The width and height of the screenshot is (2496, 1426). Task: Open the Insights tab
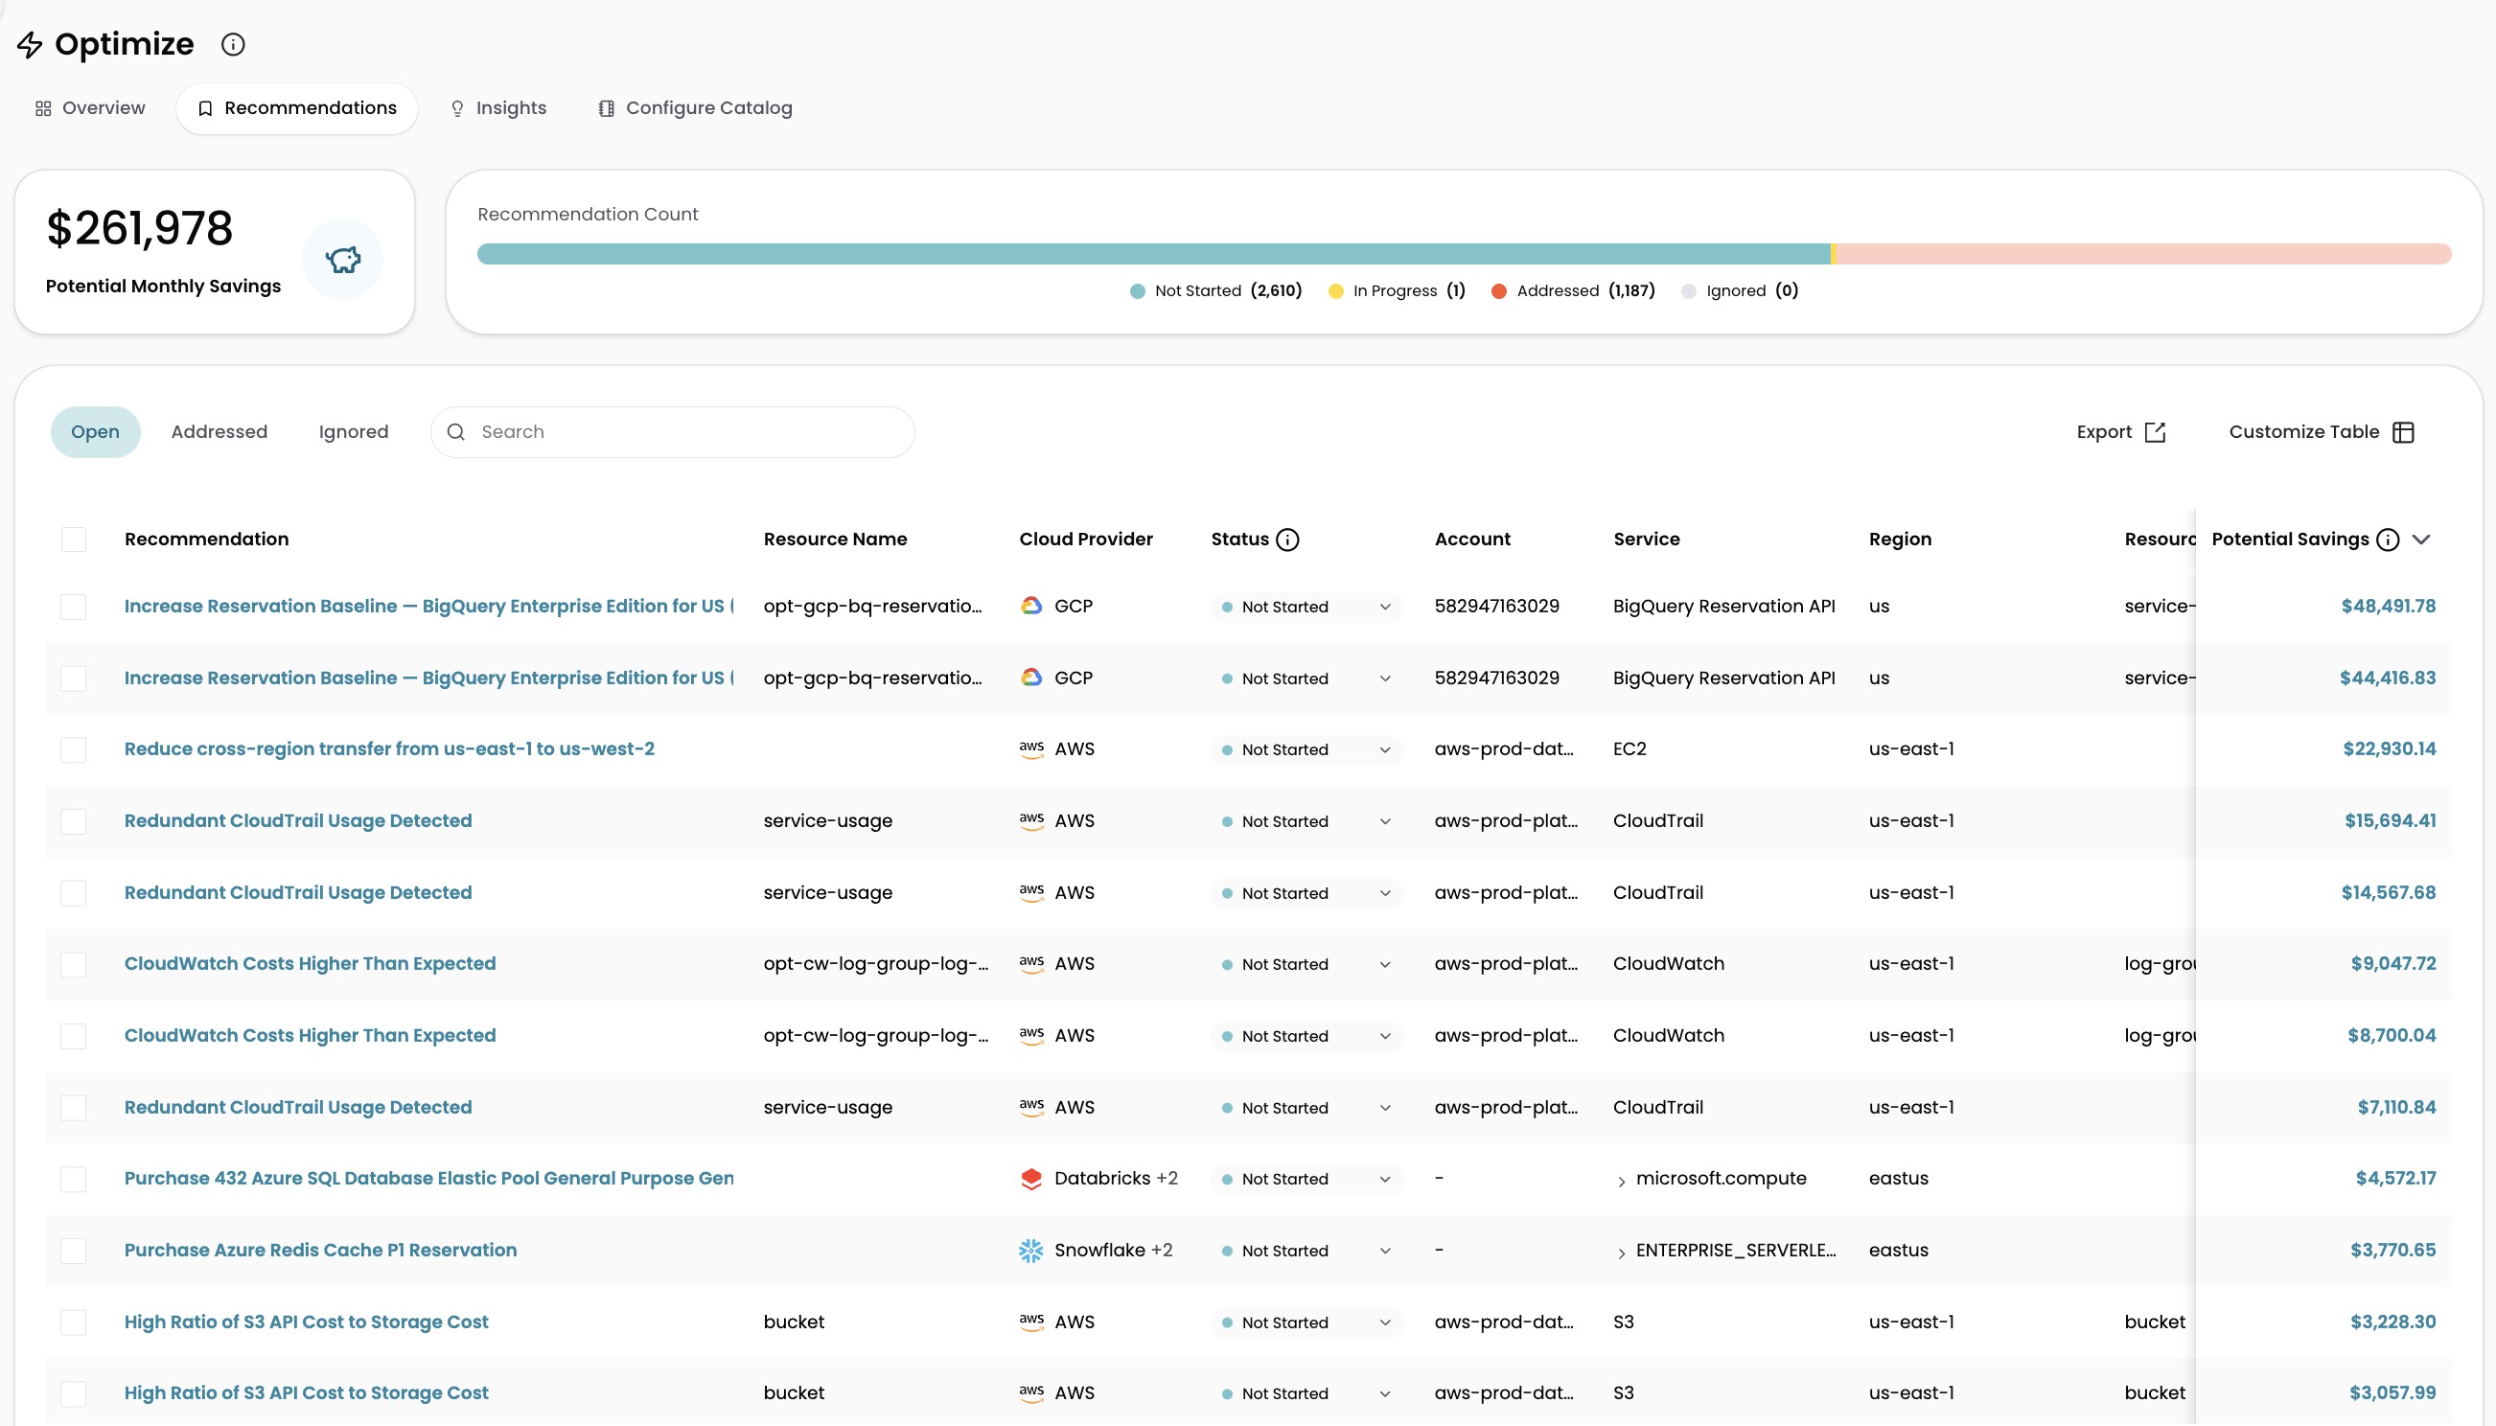[x=497, y=108]
